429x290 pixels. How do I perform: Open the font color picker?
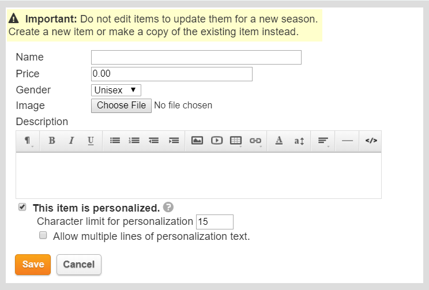coord(279,141)
